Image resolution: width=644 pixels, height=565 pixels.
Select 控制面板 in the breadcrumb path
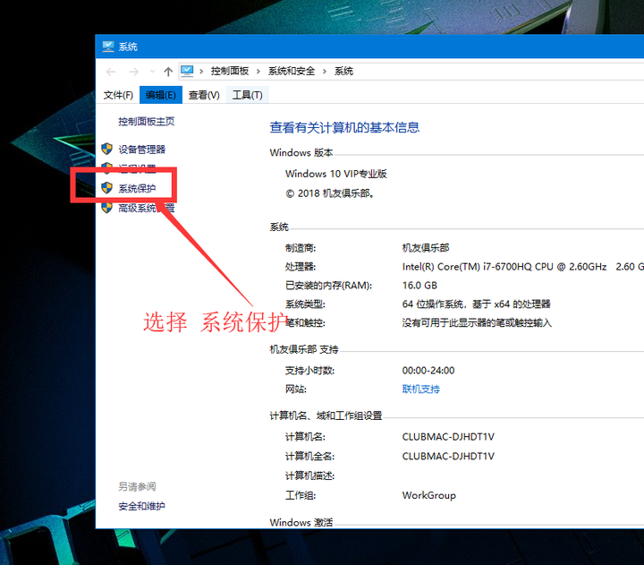click(230, 71)
